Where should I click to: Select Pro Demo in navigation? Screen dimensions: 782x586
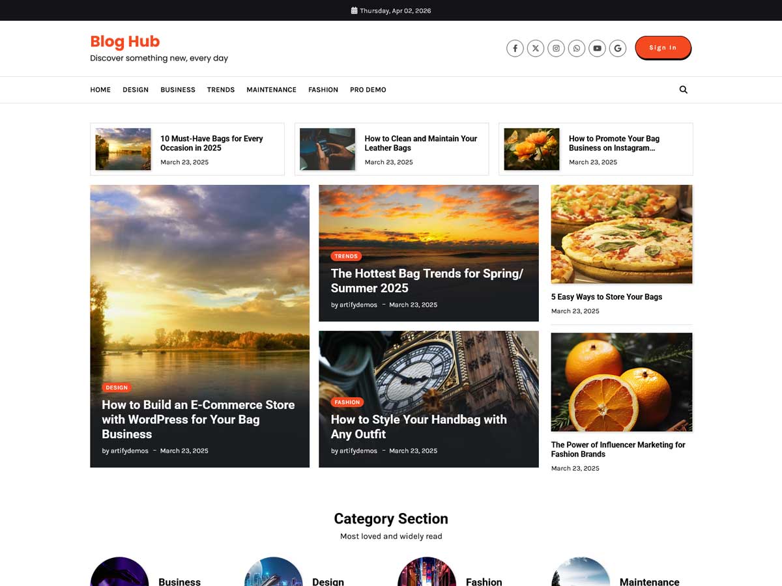coord(368,90)
